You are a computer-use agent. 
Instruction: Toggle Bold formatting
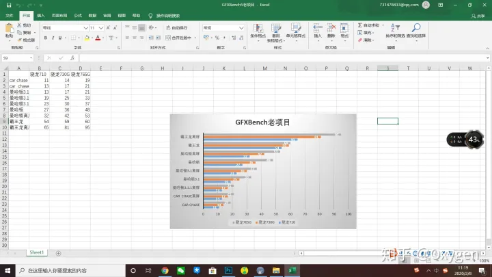[46, 38]
